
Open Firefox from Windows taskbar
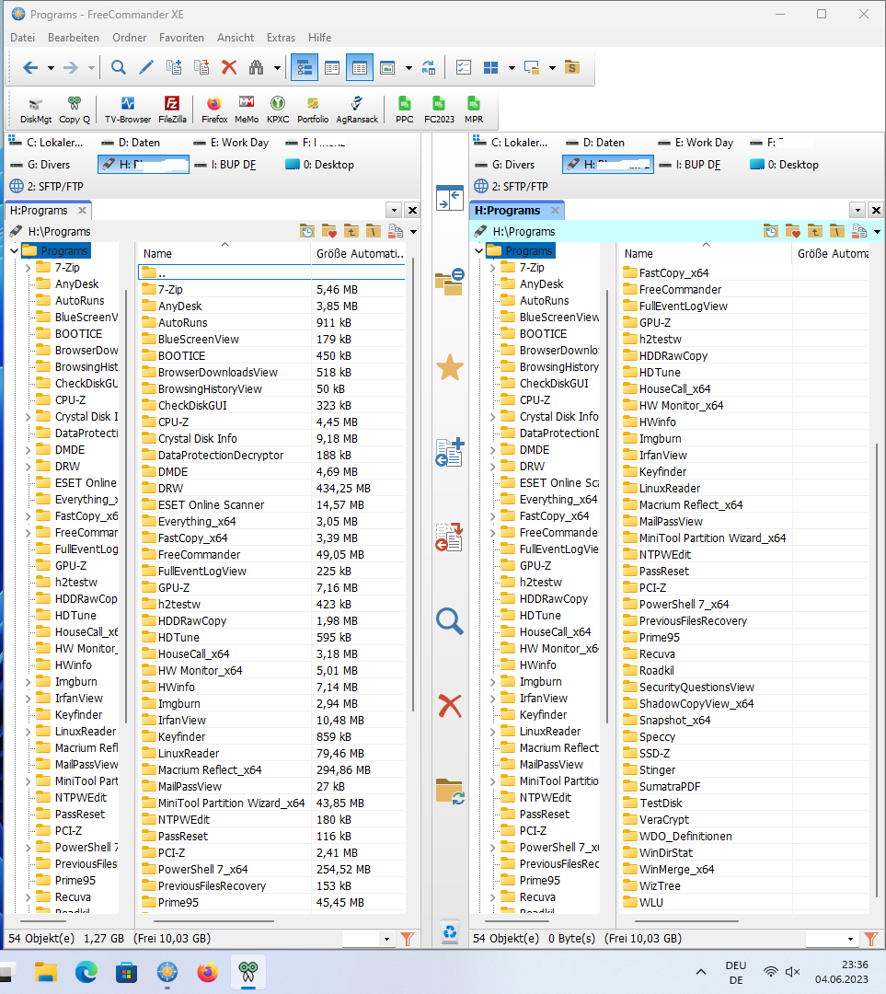[207, 972]
